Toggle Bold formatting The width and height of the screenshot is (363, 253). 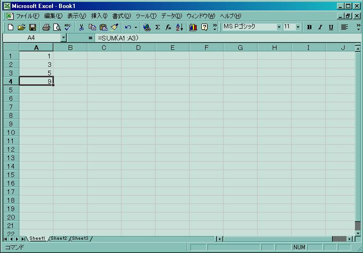(309, 27)
